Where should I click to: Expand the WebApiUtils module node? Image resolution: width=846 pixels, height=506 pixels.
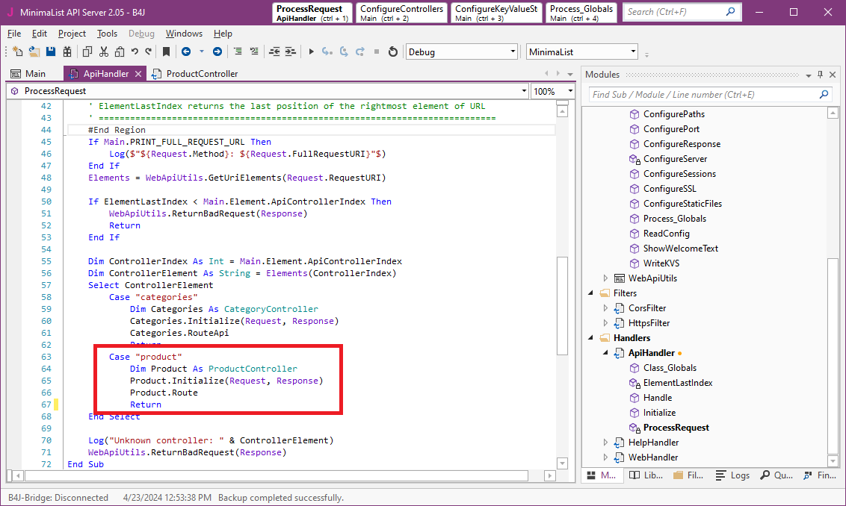(606, 278)
